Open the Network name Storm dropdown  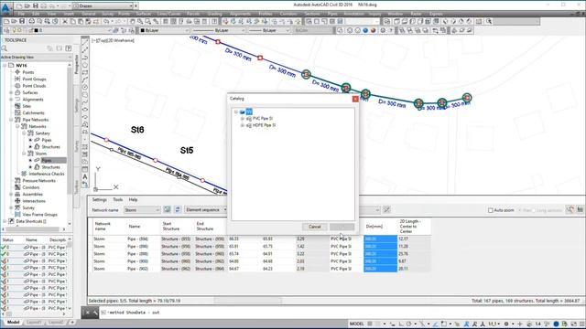click(x=142, y=210)
